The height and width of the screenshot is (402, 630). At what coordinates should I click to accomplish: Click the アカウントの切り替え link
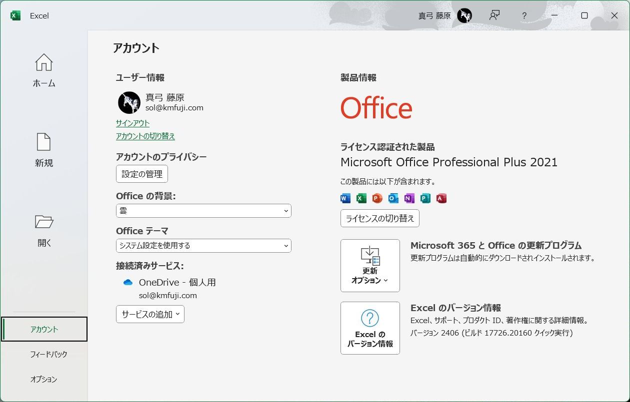tap(145, 136)
